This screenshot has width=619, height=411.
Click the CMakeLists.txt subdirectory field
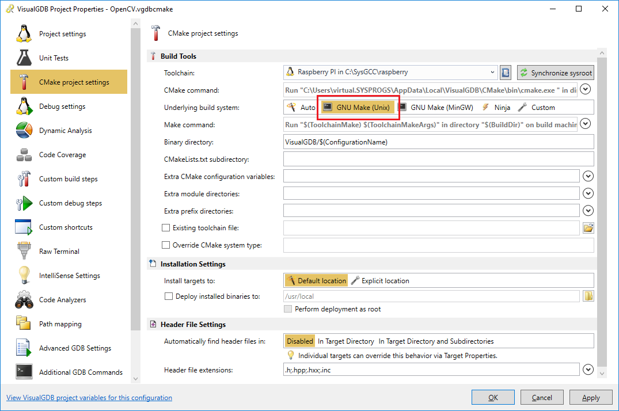[439, 159]
